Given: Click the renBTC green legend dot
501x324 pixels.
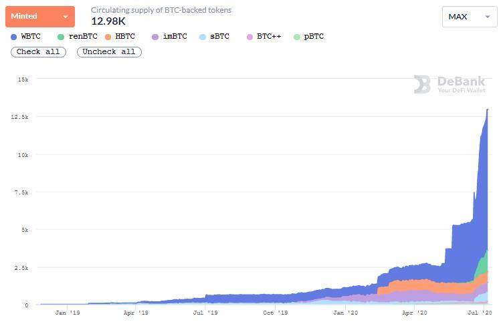Looking at the screenshot, I should pos(61,37).
